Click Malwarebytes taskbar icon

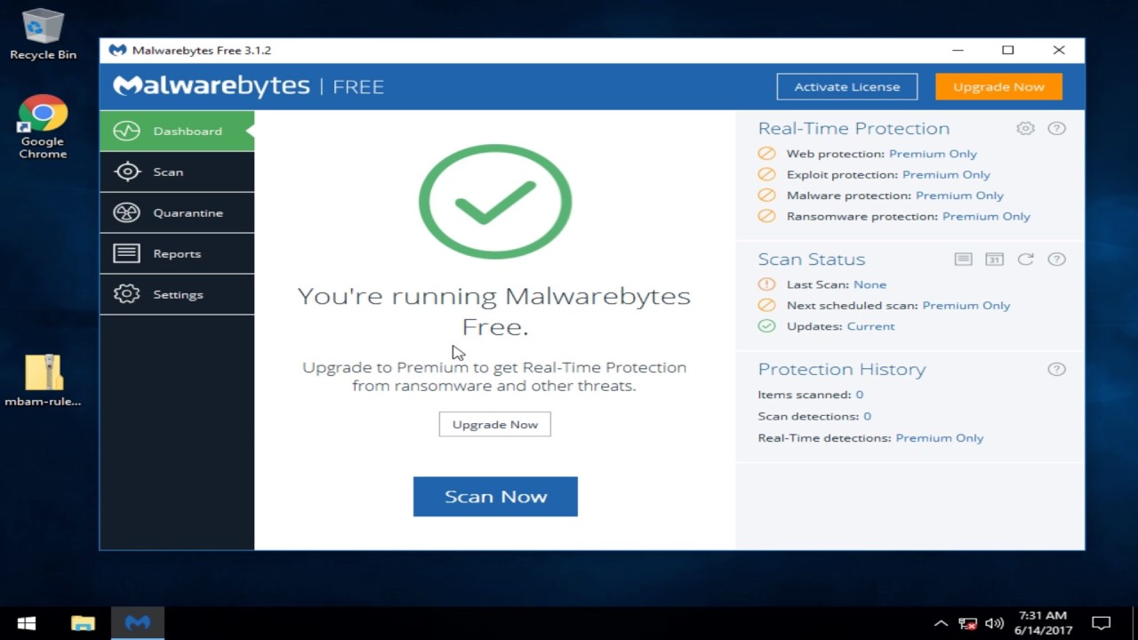[138, 623]
